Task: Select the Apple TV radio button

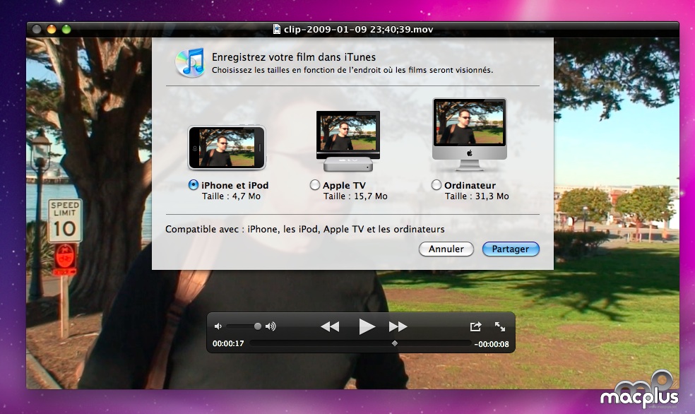Action: [315, 185]
